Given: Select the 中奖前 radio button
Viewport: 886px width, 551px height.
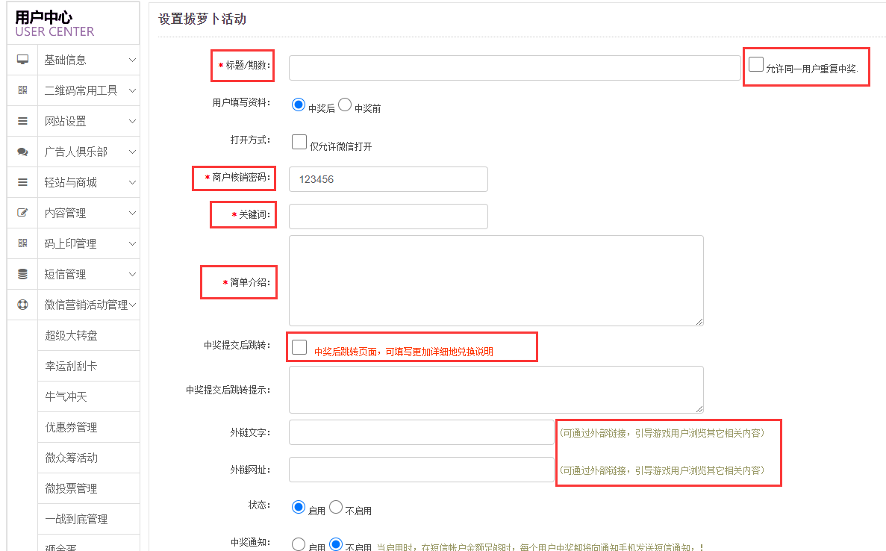Looking at the screenshot, I should point(345,105).
